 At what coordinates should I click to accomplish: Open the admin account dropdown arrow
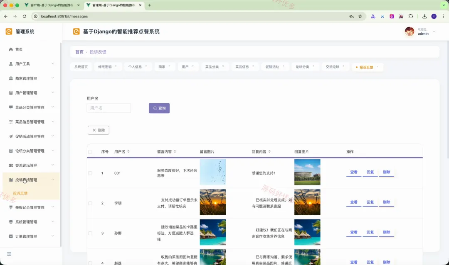pyautogui.click(x=434, y=32)
